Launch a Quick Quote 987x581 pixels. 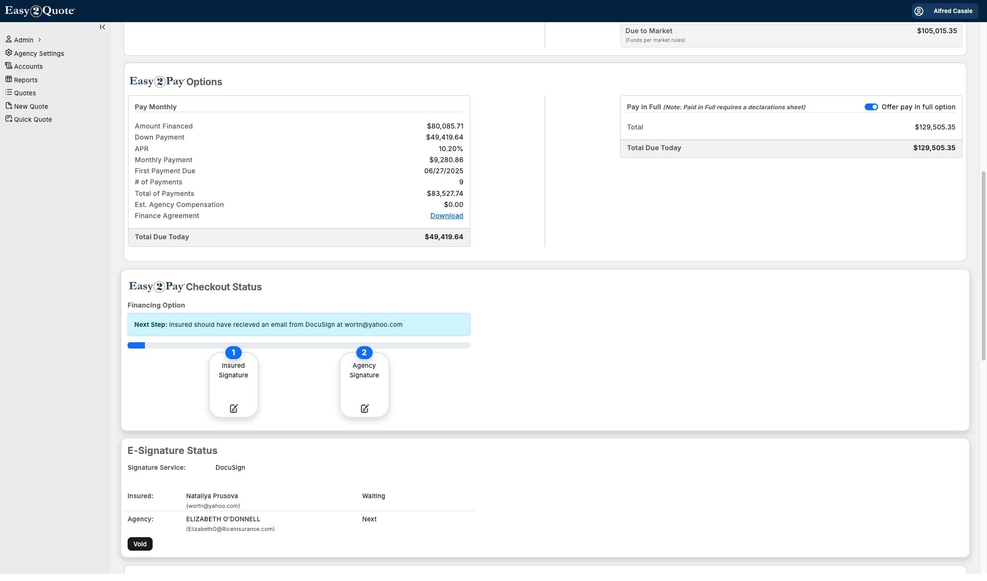[x=33, y=119]
